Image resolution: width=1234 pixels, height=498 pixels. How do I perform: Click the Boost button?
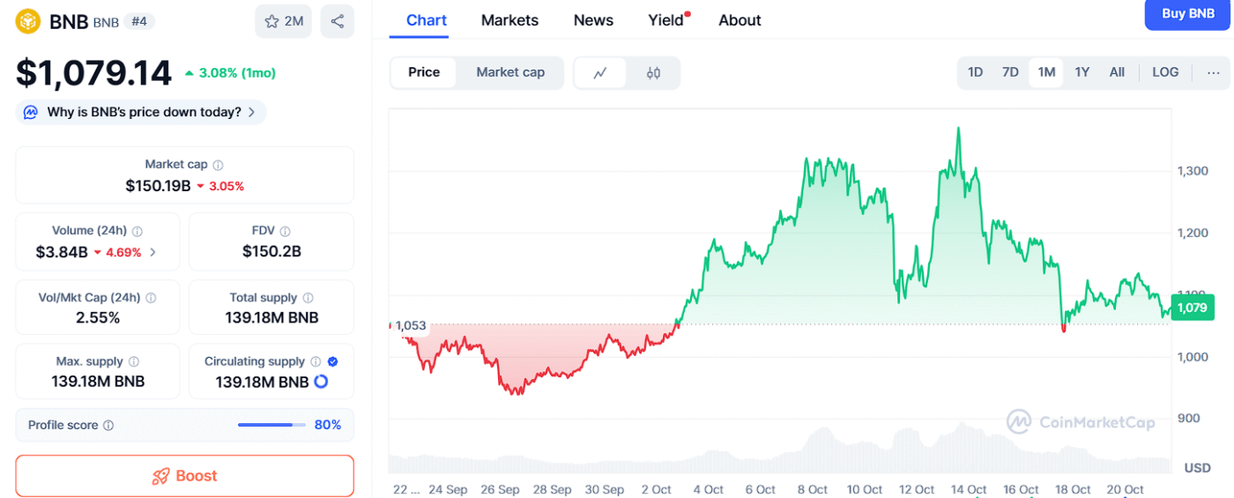point(184,476)
